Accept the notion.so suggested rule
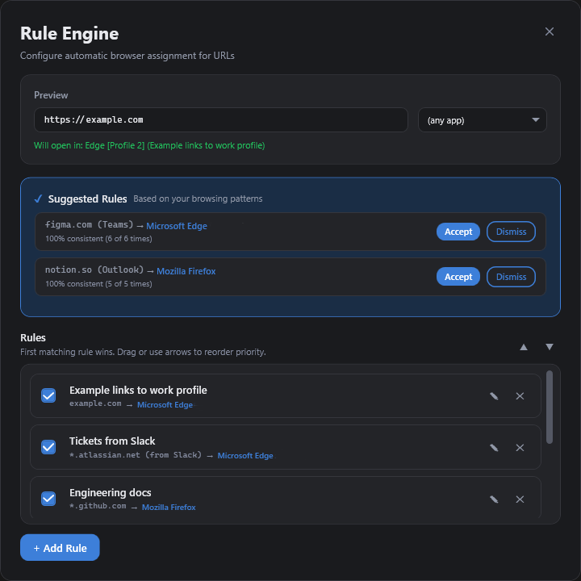Image resolution: width=581 pixels, height=581 pixels. pos(458,277)
